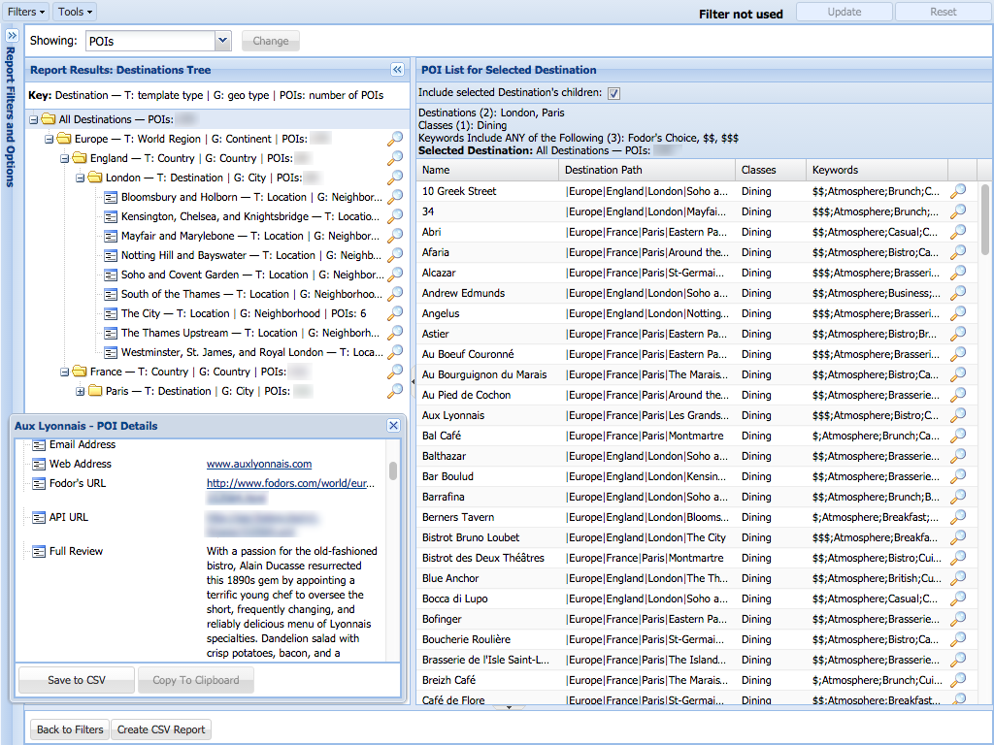Open the Tools menu
Viewport: 994px width, 745px height.
[75, 12]
